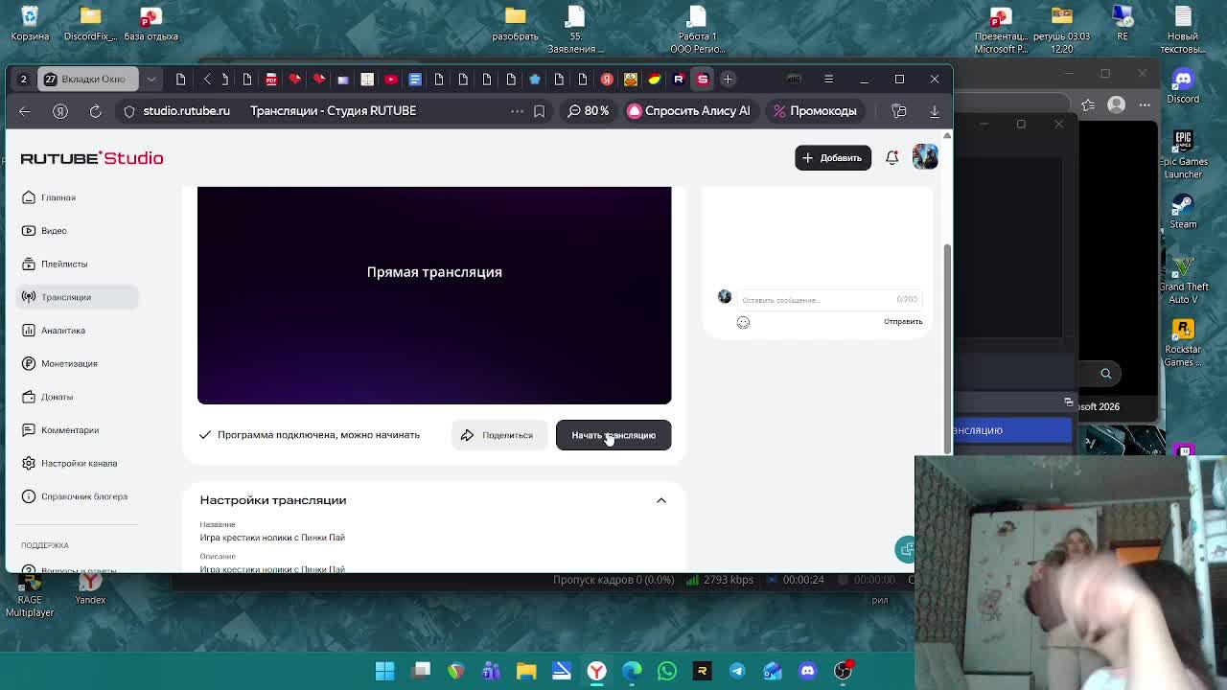Open the address bar three-dots menu
Image resolution: width=1227 pixels, height=690 pixels.
(517, 111)
